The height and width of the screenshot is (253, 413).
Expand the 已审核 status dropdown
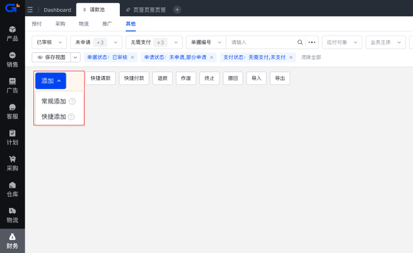49,42
